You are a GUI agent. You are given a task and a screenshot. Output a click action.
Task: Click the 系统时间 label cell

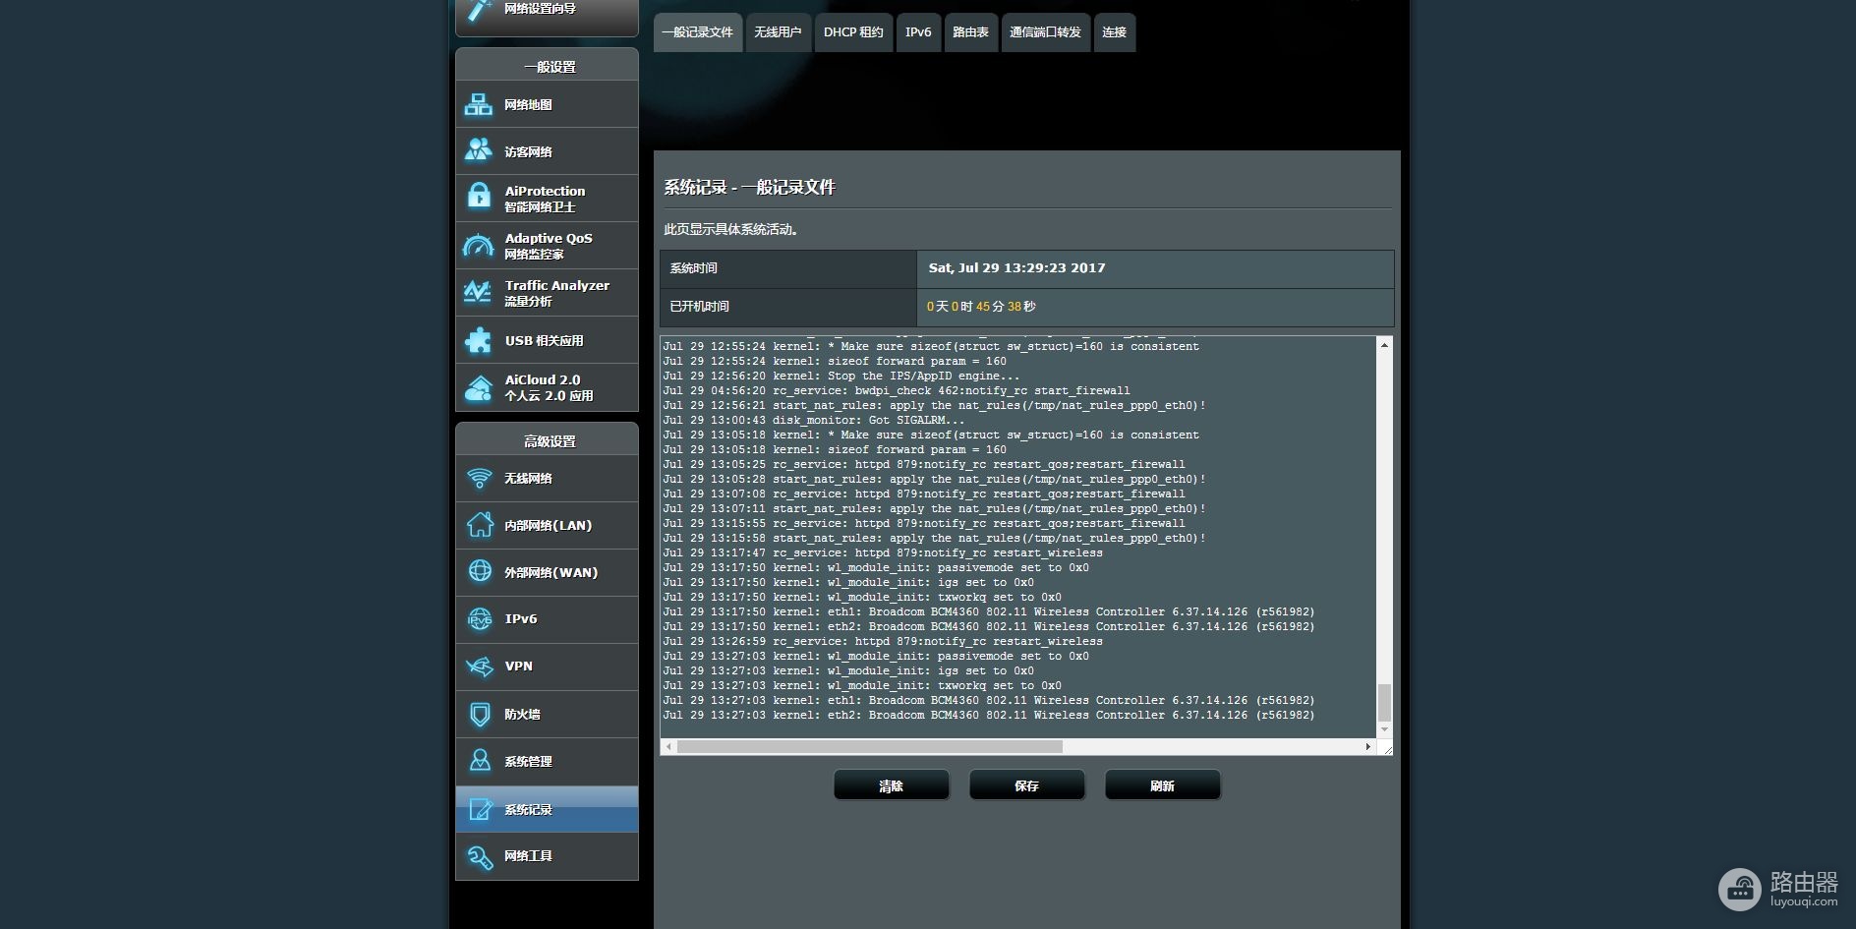pyautogui.click(x=788, y=268)
